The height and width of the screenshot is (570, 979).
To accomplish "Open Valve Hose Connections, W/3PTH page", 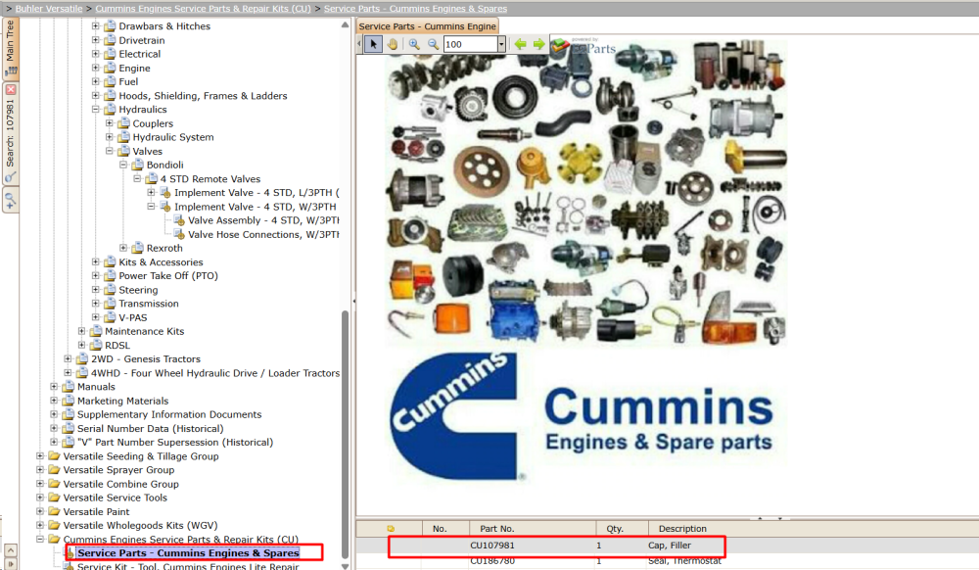I will pos(263,234).
